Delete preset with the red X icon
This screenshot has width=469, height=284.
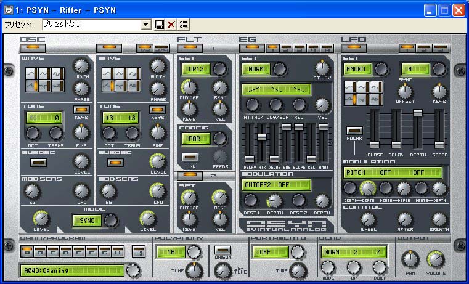point(171,25)
